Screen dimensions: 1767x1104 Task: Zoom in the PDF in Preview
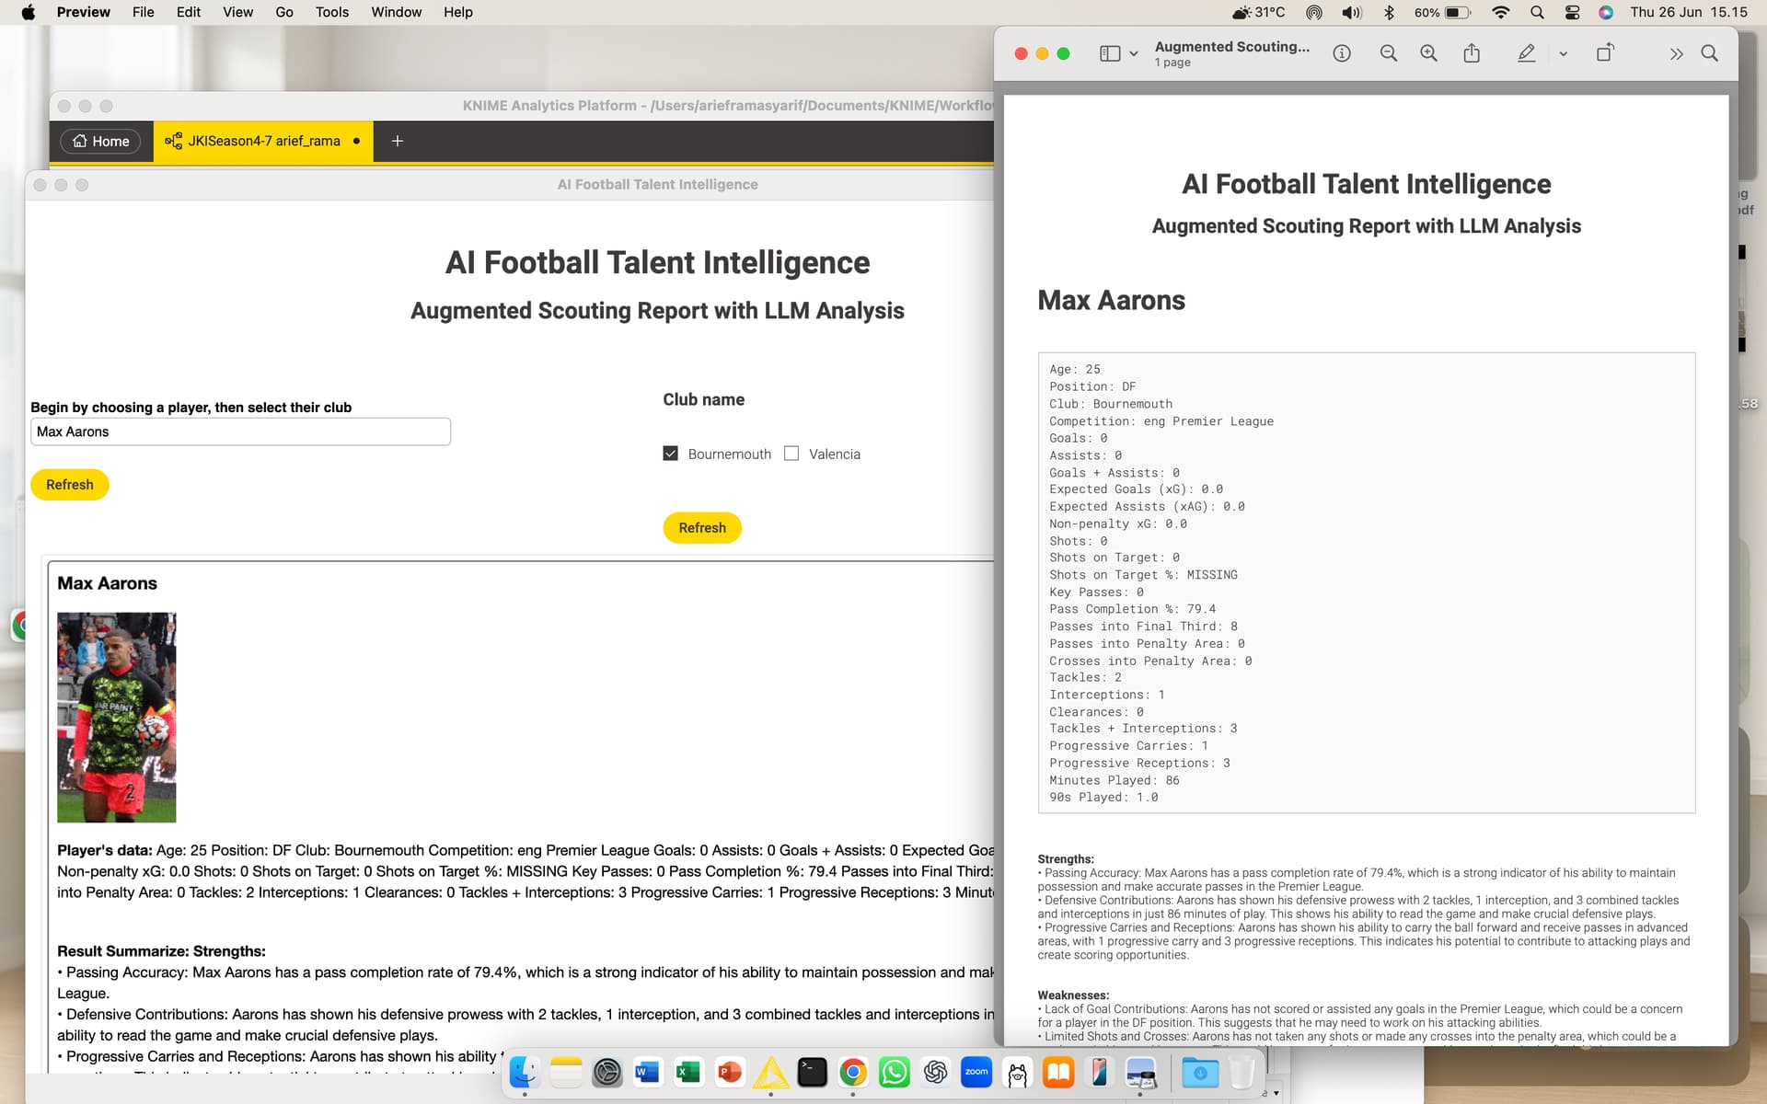[1428, 53]
